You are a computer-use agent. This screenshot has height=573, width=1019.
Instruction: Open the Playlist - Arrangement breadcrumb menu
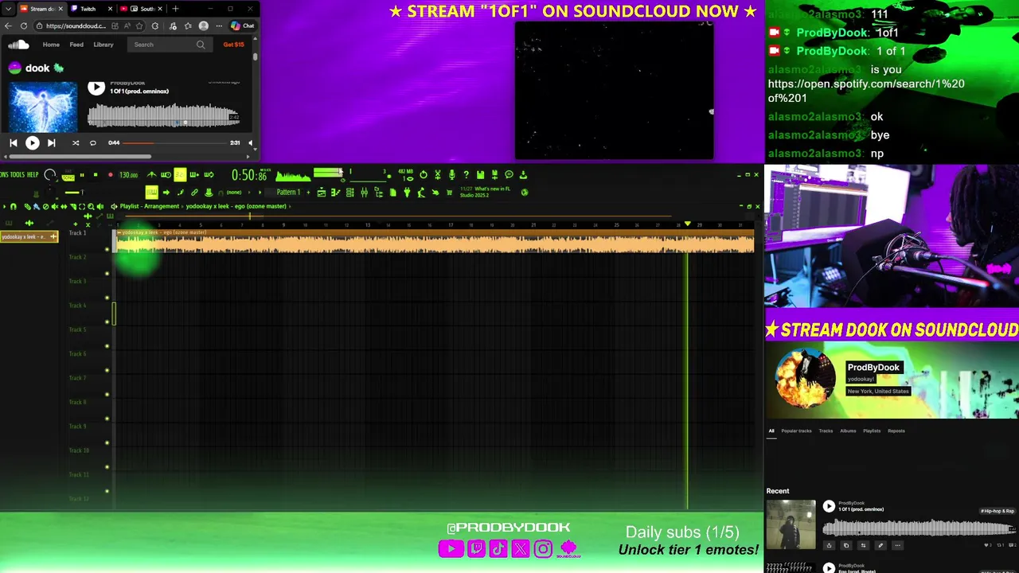tap(150, 206)
